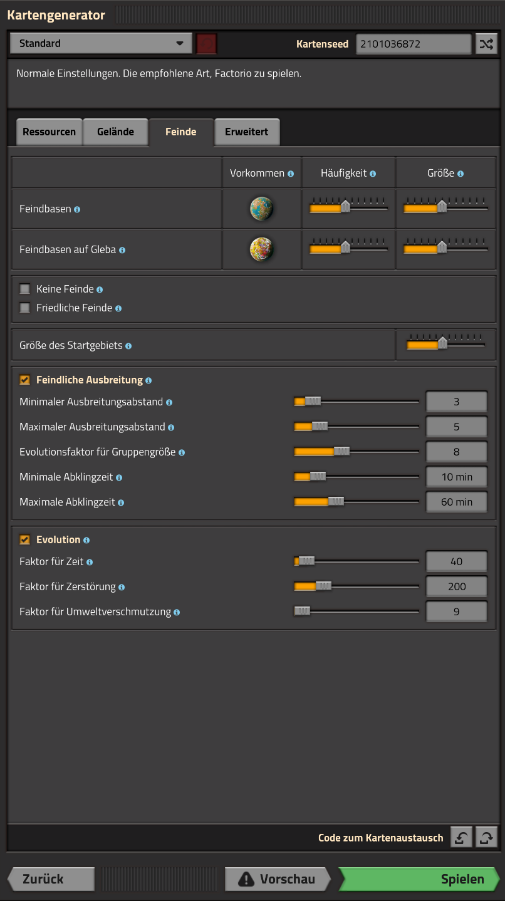Uncheck the Feindliche Ausbreitung checkbox

coord(25,380)
